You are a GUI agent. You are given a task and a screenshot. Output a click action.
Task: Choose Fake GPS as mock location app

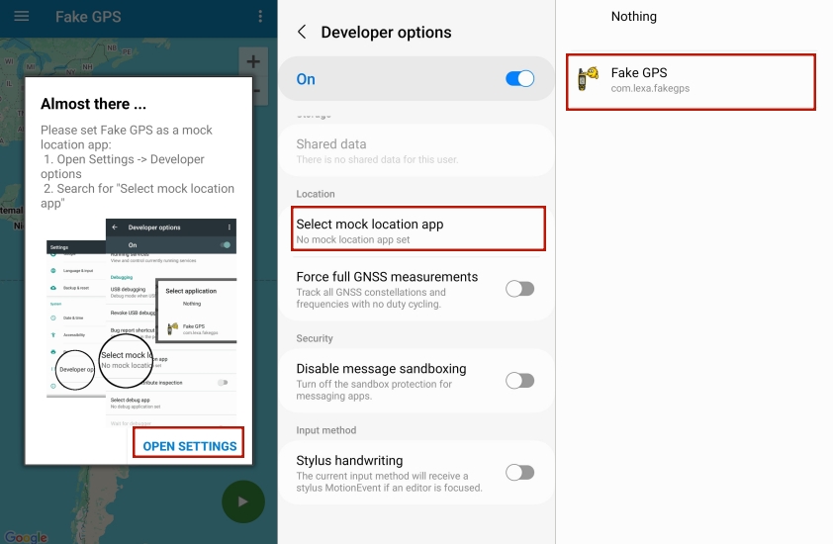click(691, 82)
